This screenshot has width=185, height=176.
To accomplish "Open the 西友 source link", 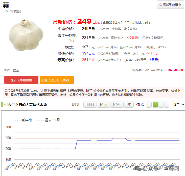I will 16,70.
